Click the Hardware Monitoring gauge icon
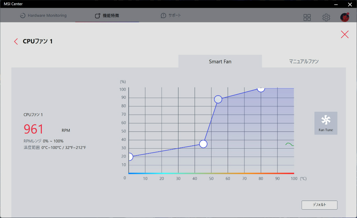The height and width of the screenshot is (218, 357). (23, 15)
